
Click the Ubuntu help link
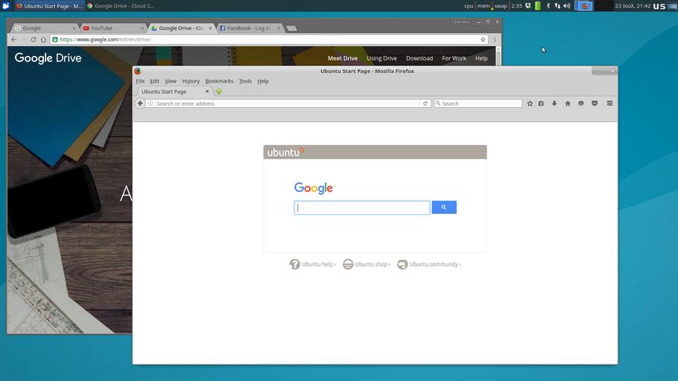[x=313, y=264]
